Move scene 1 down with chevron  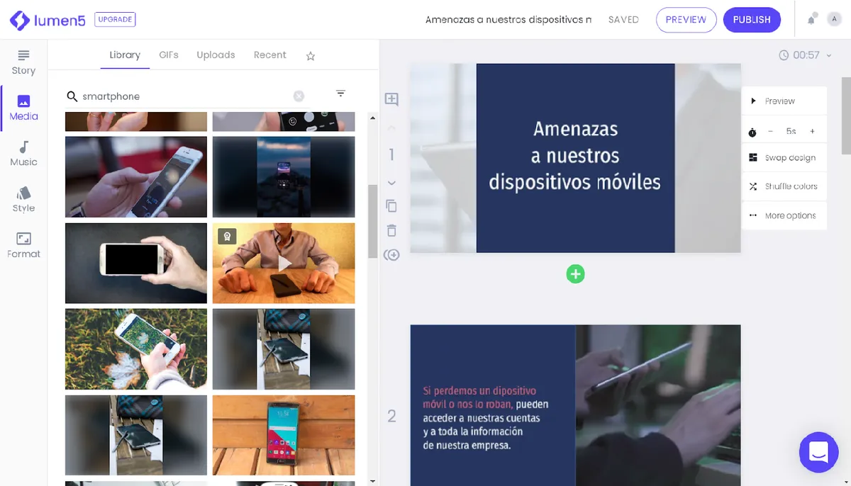point(391,183)
